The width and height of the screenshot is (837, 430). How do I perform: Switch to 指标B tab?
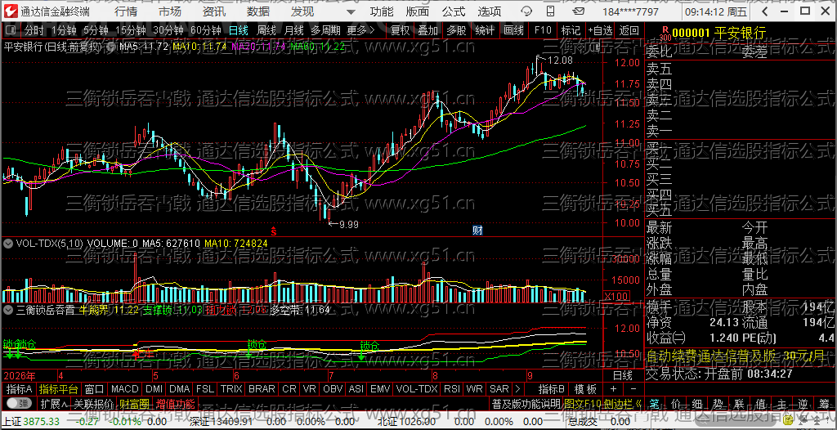pyautogui.click(x=552, y=389)
